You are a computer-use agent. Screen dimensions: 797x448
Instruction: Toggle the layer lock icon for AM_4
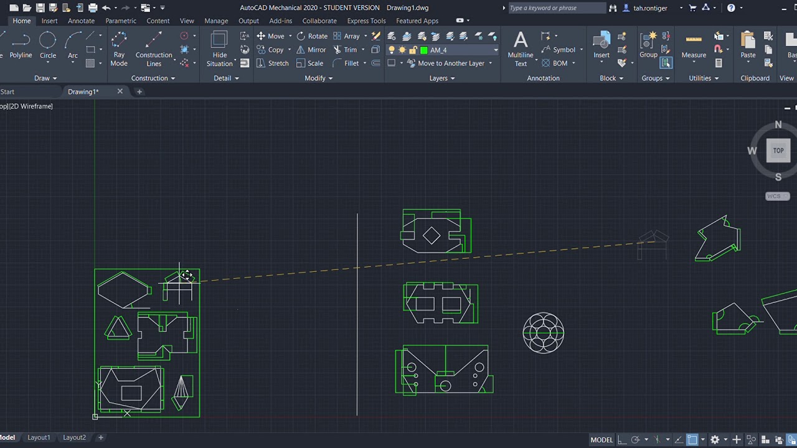click(412, 50)
